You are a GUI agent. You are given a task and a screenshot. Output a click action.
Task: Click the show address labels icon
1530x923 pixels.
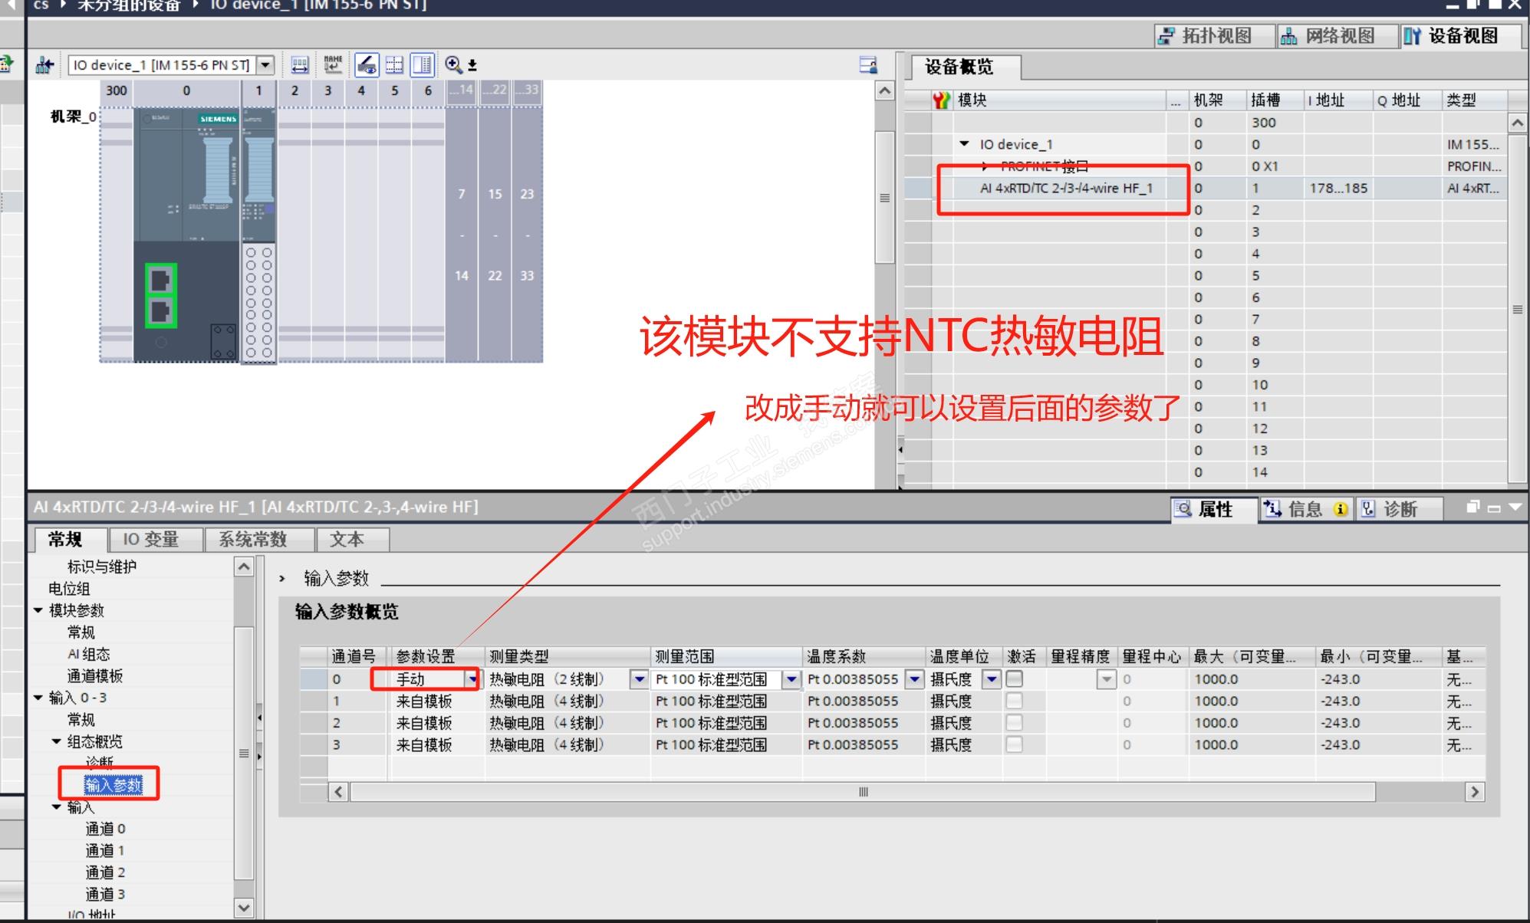point(300,65)
